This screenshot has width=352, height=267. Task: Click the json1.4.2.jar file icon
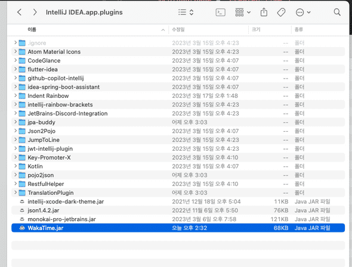coord(22,210)
